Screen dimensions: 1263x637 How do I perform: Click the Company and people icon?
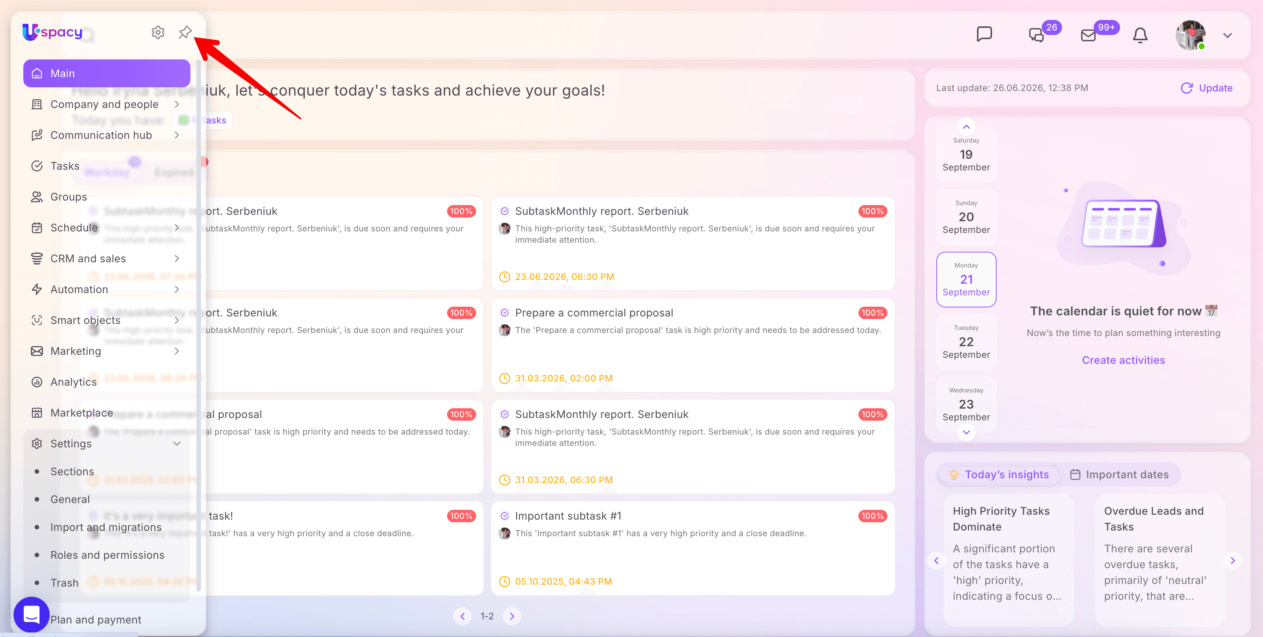pyautogui.click(x=37, y=104)
